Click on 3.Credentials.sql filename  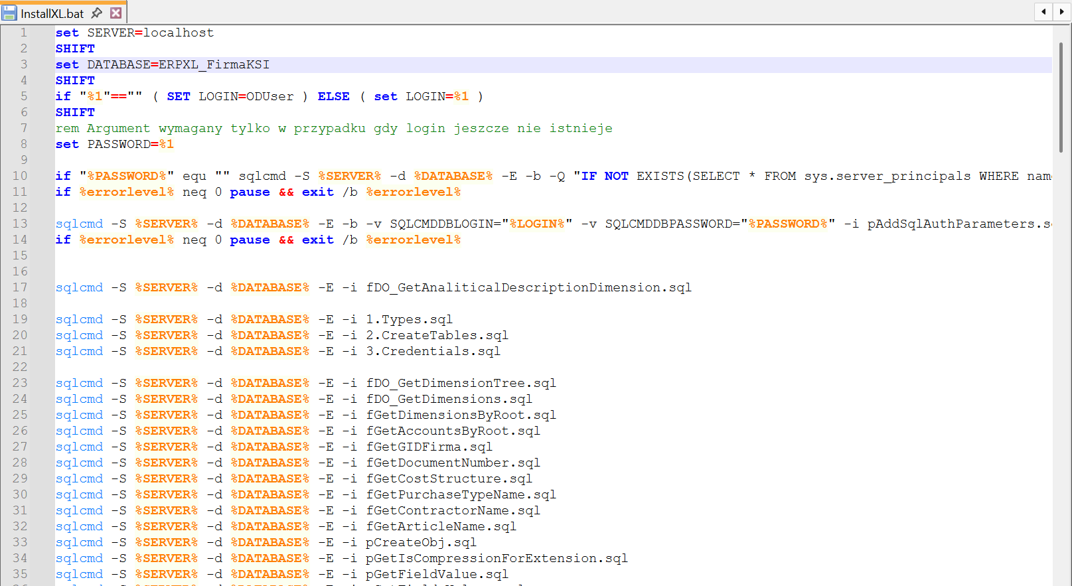(x=433, y=351)
